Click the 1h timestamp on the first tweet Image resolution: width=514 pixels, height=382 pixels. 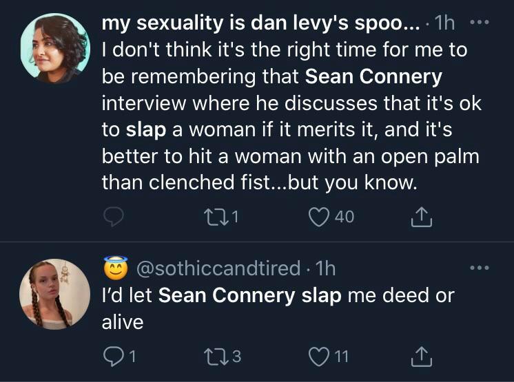(x=446, y=23)
